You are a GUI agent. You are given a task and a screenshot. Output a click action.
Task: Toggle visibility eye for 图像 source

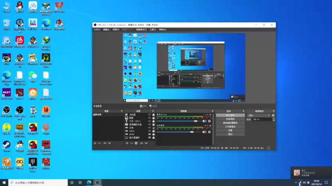[149, 118]
